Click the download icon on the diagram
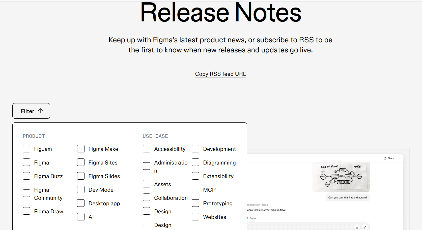This screenshot has width=422, height=230. [357, 227]
